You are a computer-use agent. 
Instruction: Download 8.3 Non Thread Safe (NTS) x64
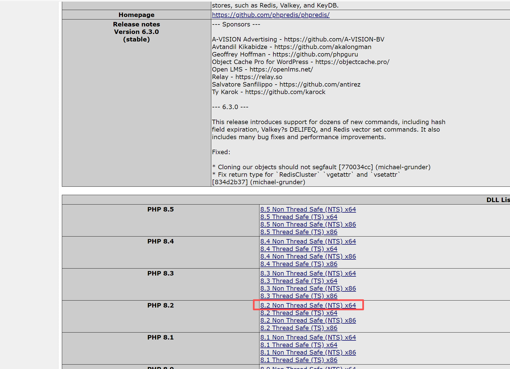tap(308, 273)
